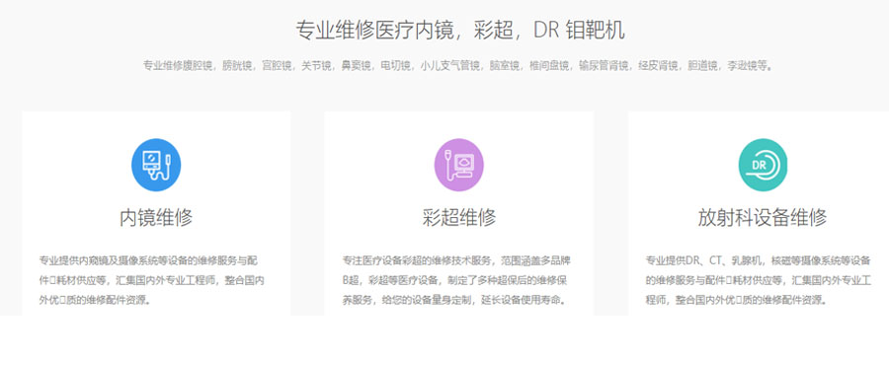Click the blue endoscope repair icon

pyautogui.click(x=156, y=165)
